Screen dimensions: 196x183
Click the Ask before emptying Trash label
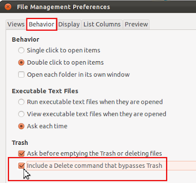95,154
